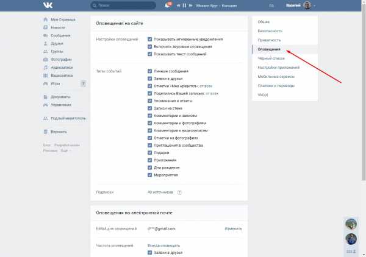
Task: Skip to the previous audio track
Action: pos(178,5)
